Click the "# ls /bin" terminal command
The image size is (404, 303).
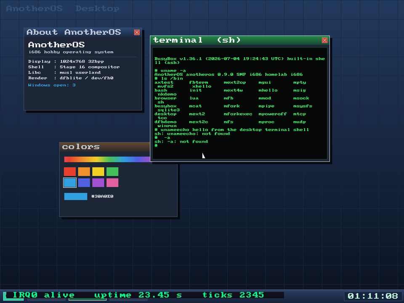(168, 78)
